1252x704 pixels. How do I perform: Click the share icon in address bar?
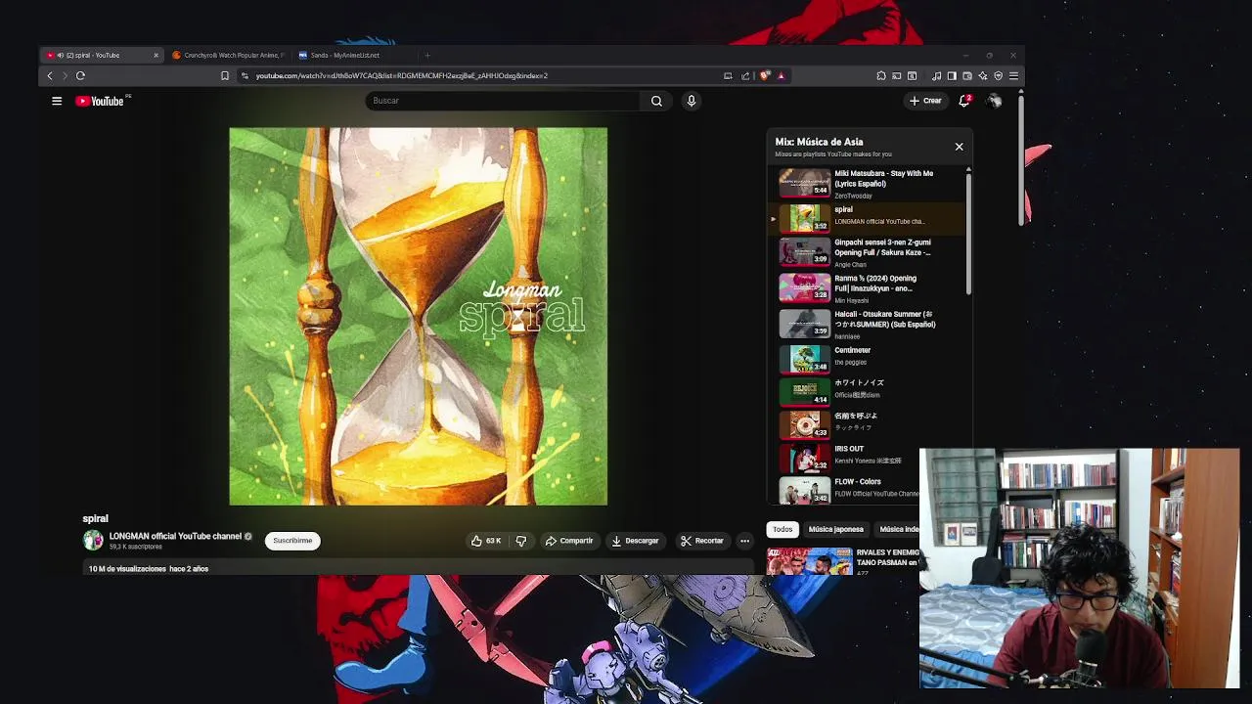745,75
